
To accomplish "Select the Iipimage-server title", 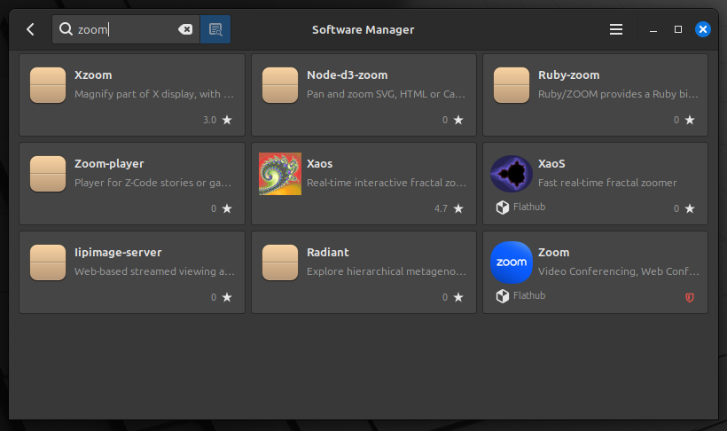I will coord(118,253).
